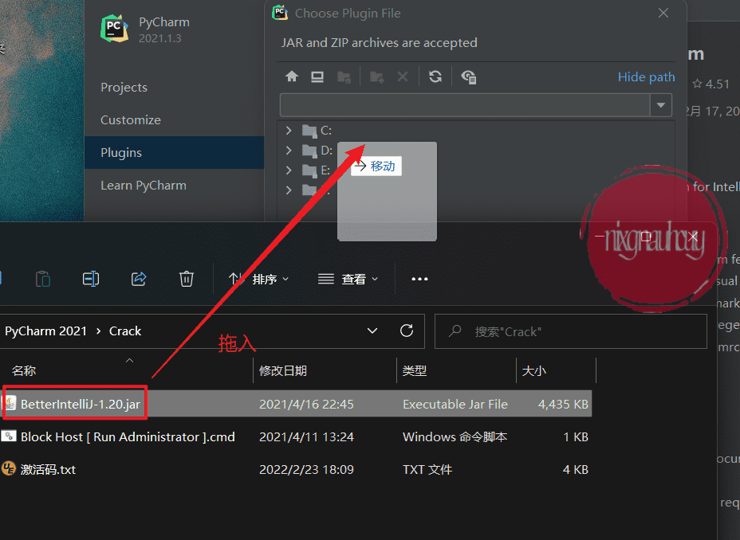Click the delete trash icon in Explorer toolbar
The width and height of the screenshot is (740, 540).
click(187, 279)
